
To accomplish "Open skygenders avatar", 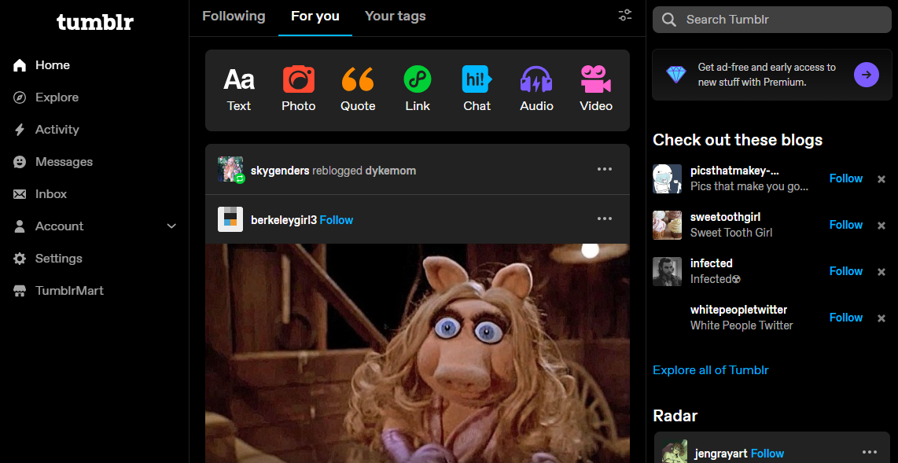I will [x=230, y=170].
